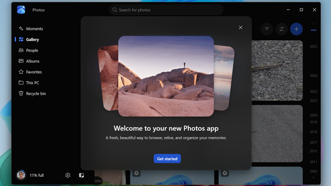Open the account profile picture
331x186 pixels.
(21, 175)
